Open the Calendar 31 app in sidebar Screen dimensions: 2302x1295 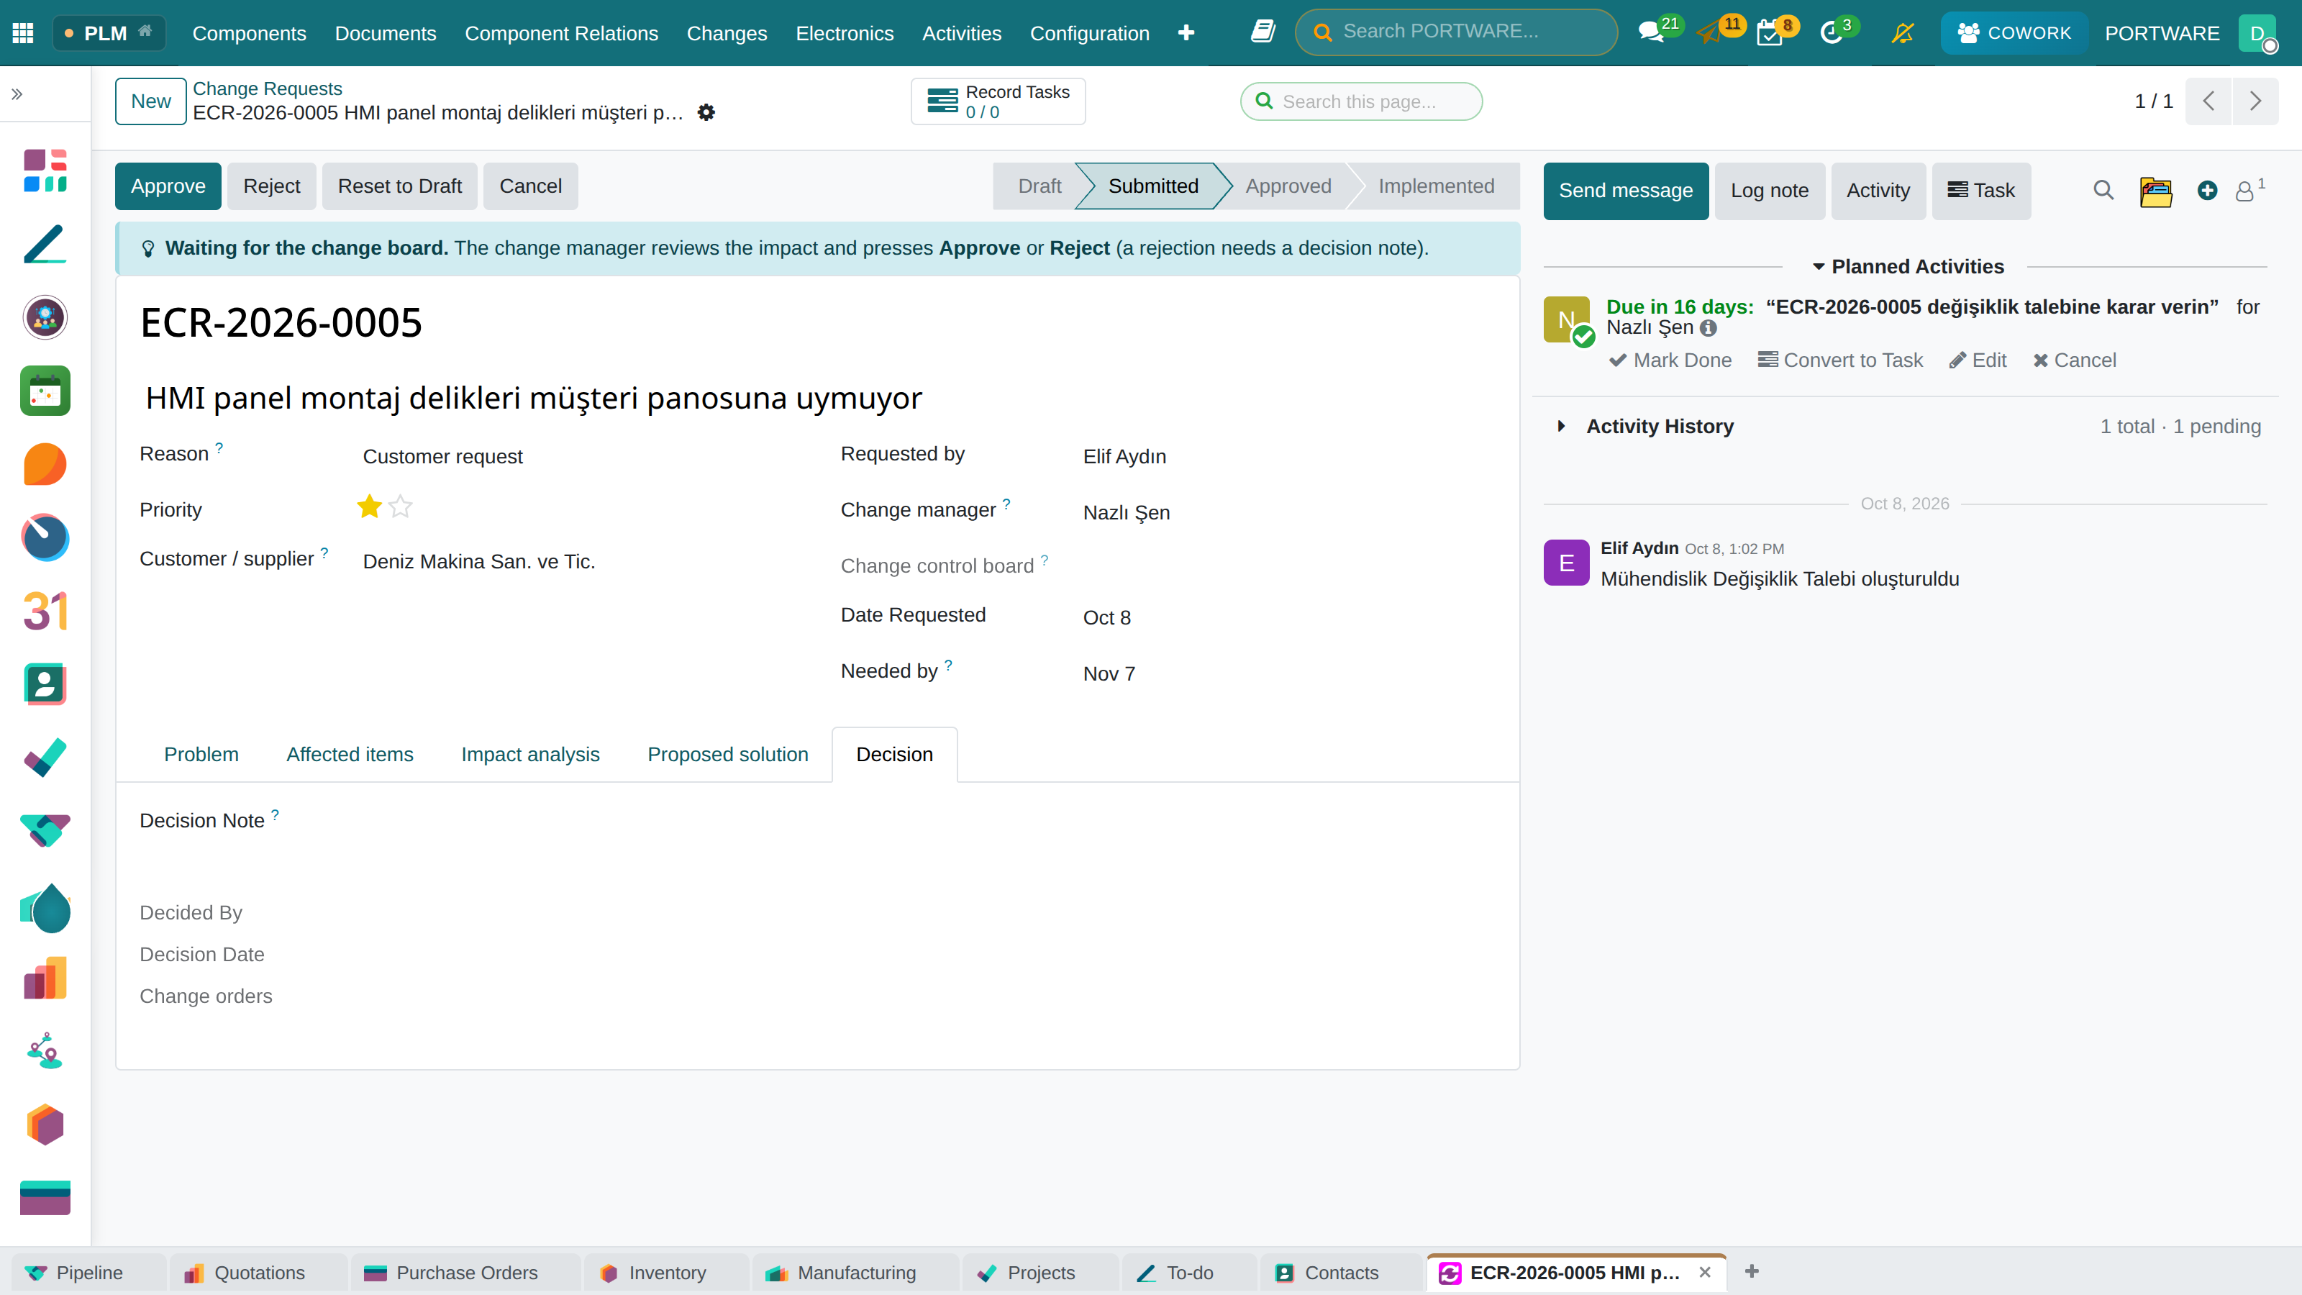(45, 612)
